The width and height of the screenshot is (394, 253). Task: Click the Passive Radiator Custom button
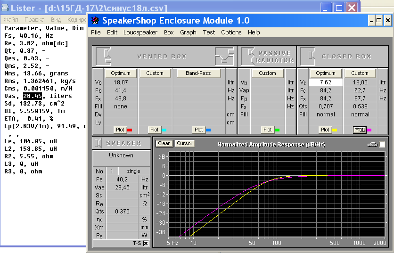click(x=267, y=73)
